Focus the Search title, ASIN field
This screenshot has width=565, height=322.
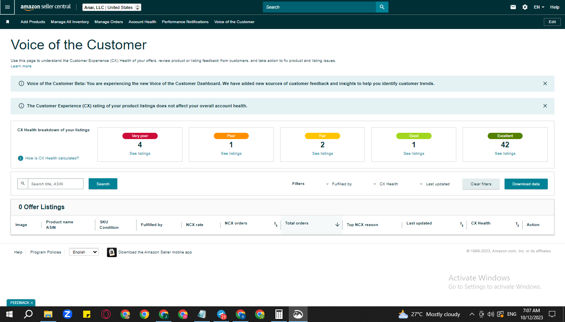[56, 184]
